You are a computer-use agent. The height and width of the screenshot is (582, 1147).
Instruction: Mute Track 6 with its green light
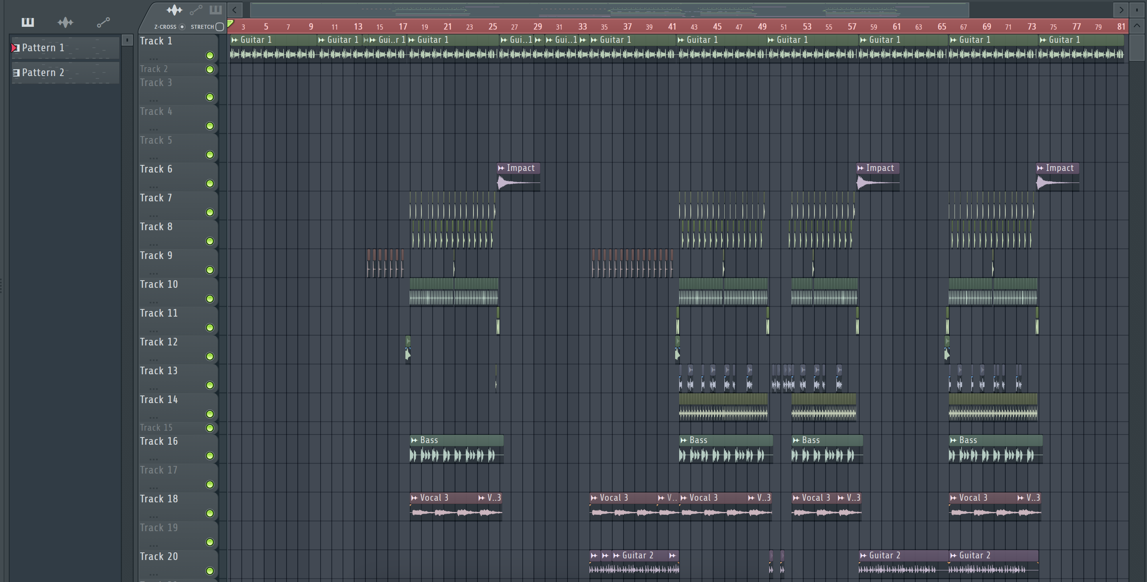pyautogui.click(x=210, y=183)
